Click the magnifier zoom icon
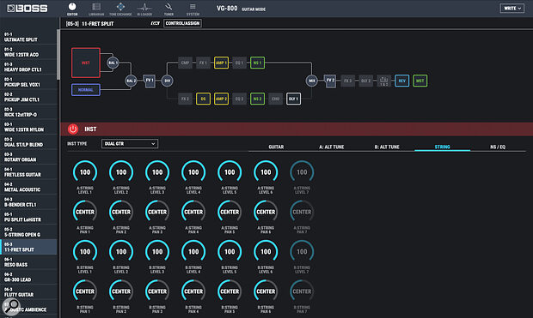533x318 pixels. (x=11, y=306)
